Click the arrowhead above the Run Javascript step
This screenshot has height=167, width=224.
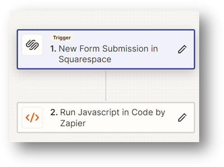[x=106, y=100]
